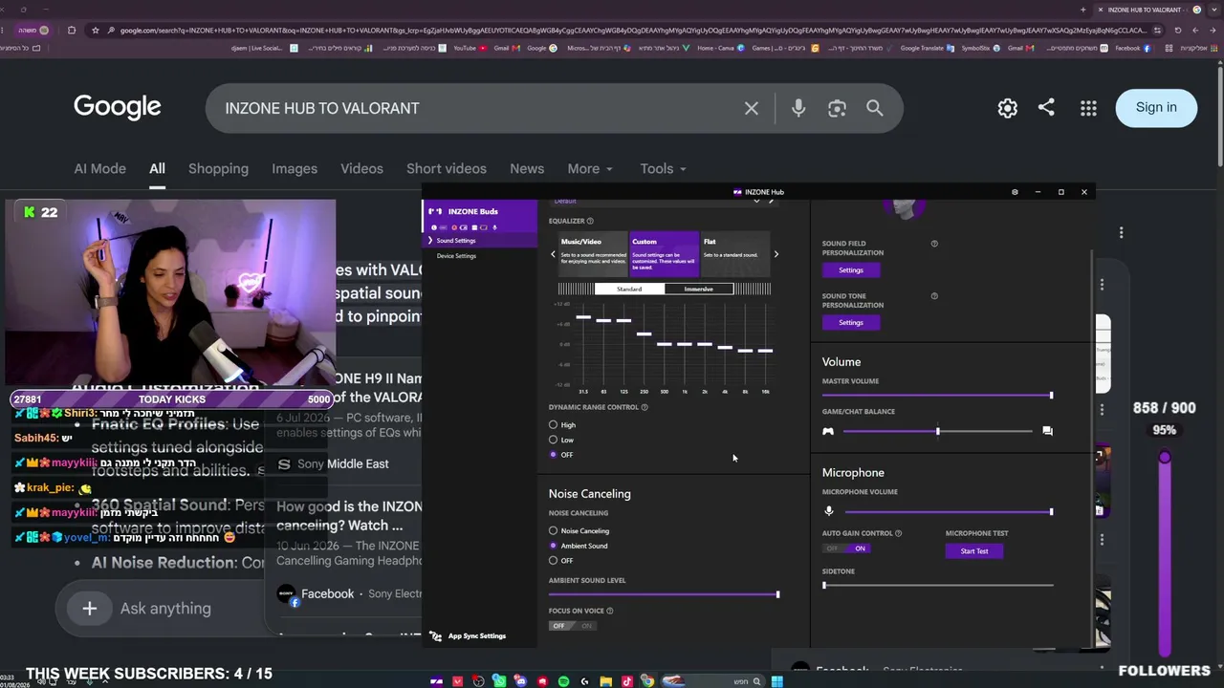Open the More dropdown in Google search

[590, 168]
